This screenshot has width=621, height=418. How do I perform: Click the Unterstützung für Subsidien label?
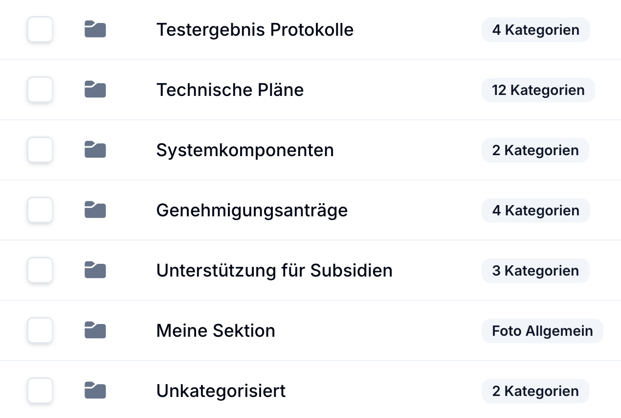[x=274, y=271]
